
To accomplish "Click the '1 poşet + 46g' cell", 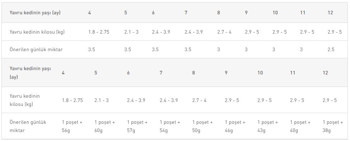I will 235,126.
